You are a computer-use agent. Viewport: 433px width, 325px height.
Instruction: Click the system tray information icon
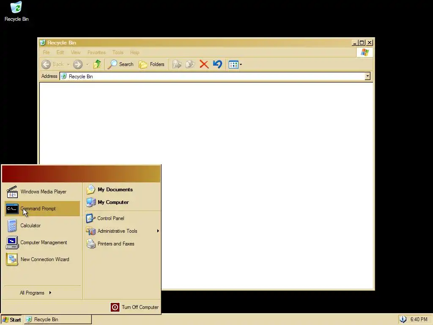pos(403,319)
